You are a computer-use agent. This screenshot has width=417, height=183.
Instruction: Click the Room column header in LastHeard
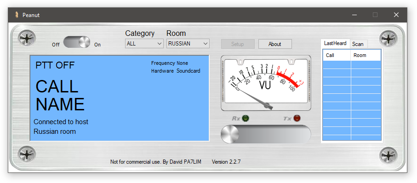(x=366, y=55)
